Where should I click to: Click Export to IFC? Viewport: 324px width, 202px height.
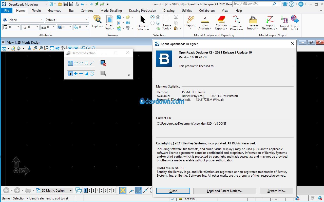pyautogui.click(x=295, y=23)
